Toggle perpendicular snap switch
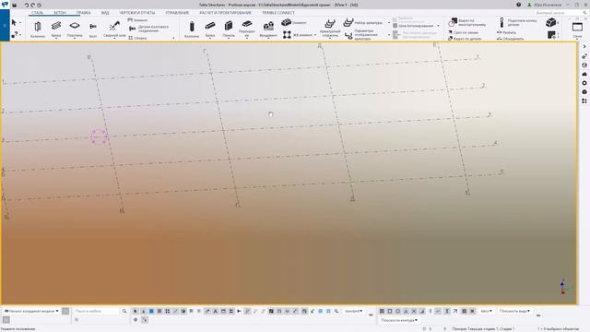590x332 pixels. pyautogui.click(x=422, y=312)
